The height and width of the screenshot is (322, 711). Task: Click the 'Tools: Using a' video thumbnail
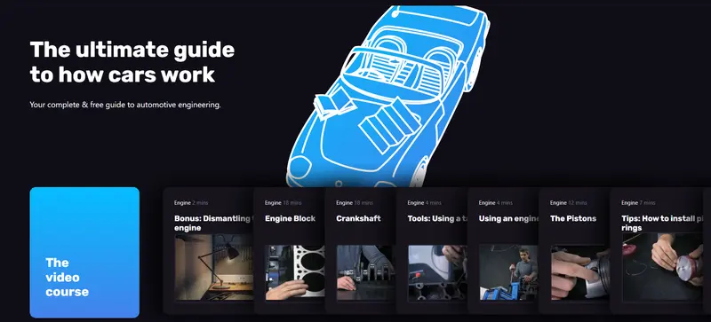click(437, 272)
